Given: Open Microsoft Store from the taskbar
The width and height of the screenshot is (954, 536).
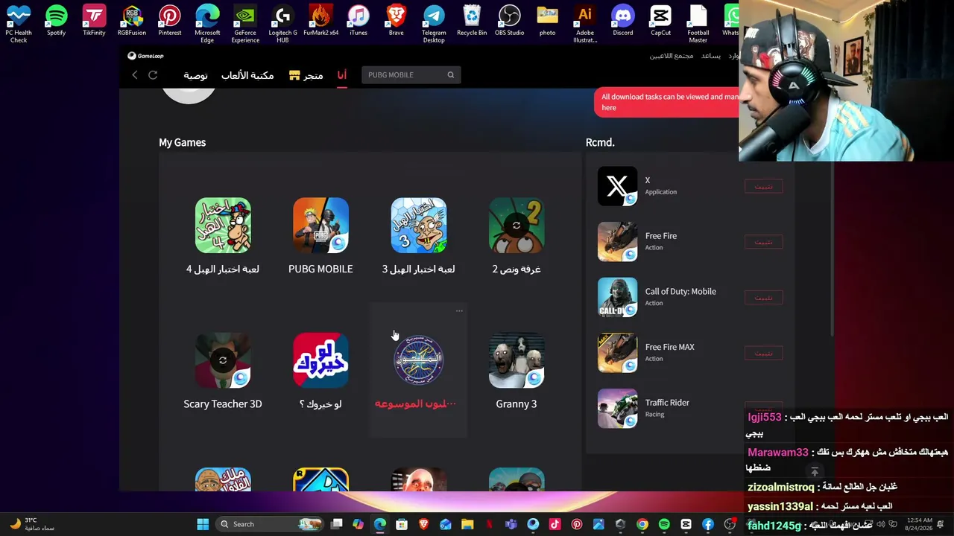Looking at the screenshot, I should click(402, 524).
